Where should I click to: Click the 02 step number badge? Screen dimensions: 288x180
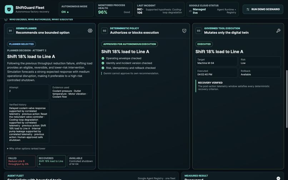point(104,31)
